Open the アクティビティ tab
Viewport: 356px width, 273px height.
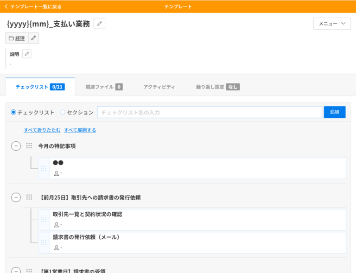click(x=159, y=87)
